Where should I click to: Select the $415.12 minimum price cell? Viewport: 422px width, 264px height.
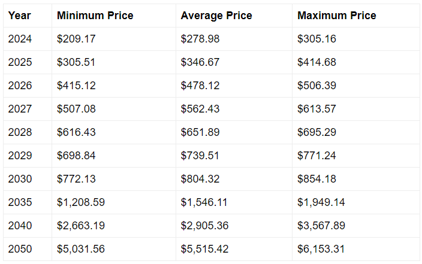click(114, 86)
